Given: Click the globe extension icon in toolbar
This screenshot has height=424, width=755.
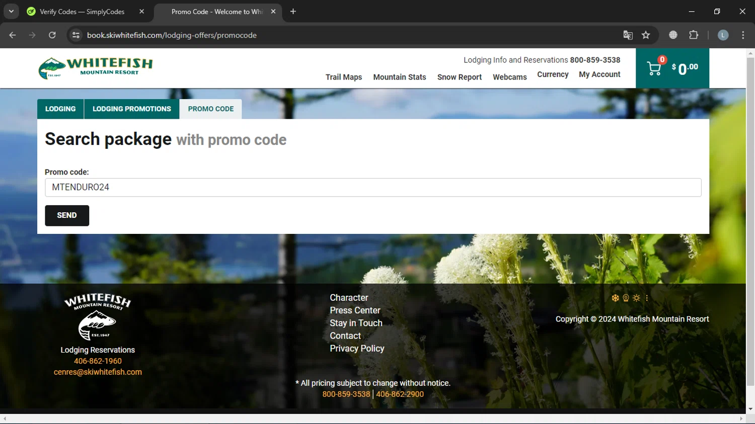Looking at the screenshot, I should [673, 35].
